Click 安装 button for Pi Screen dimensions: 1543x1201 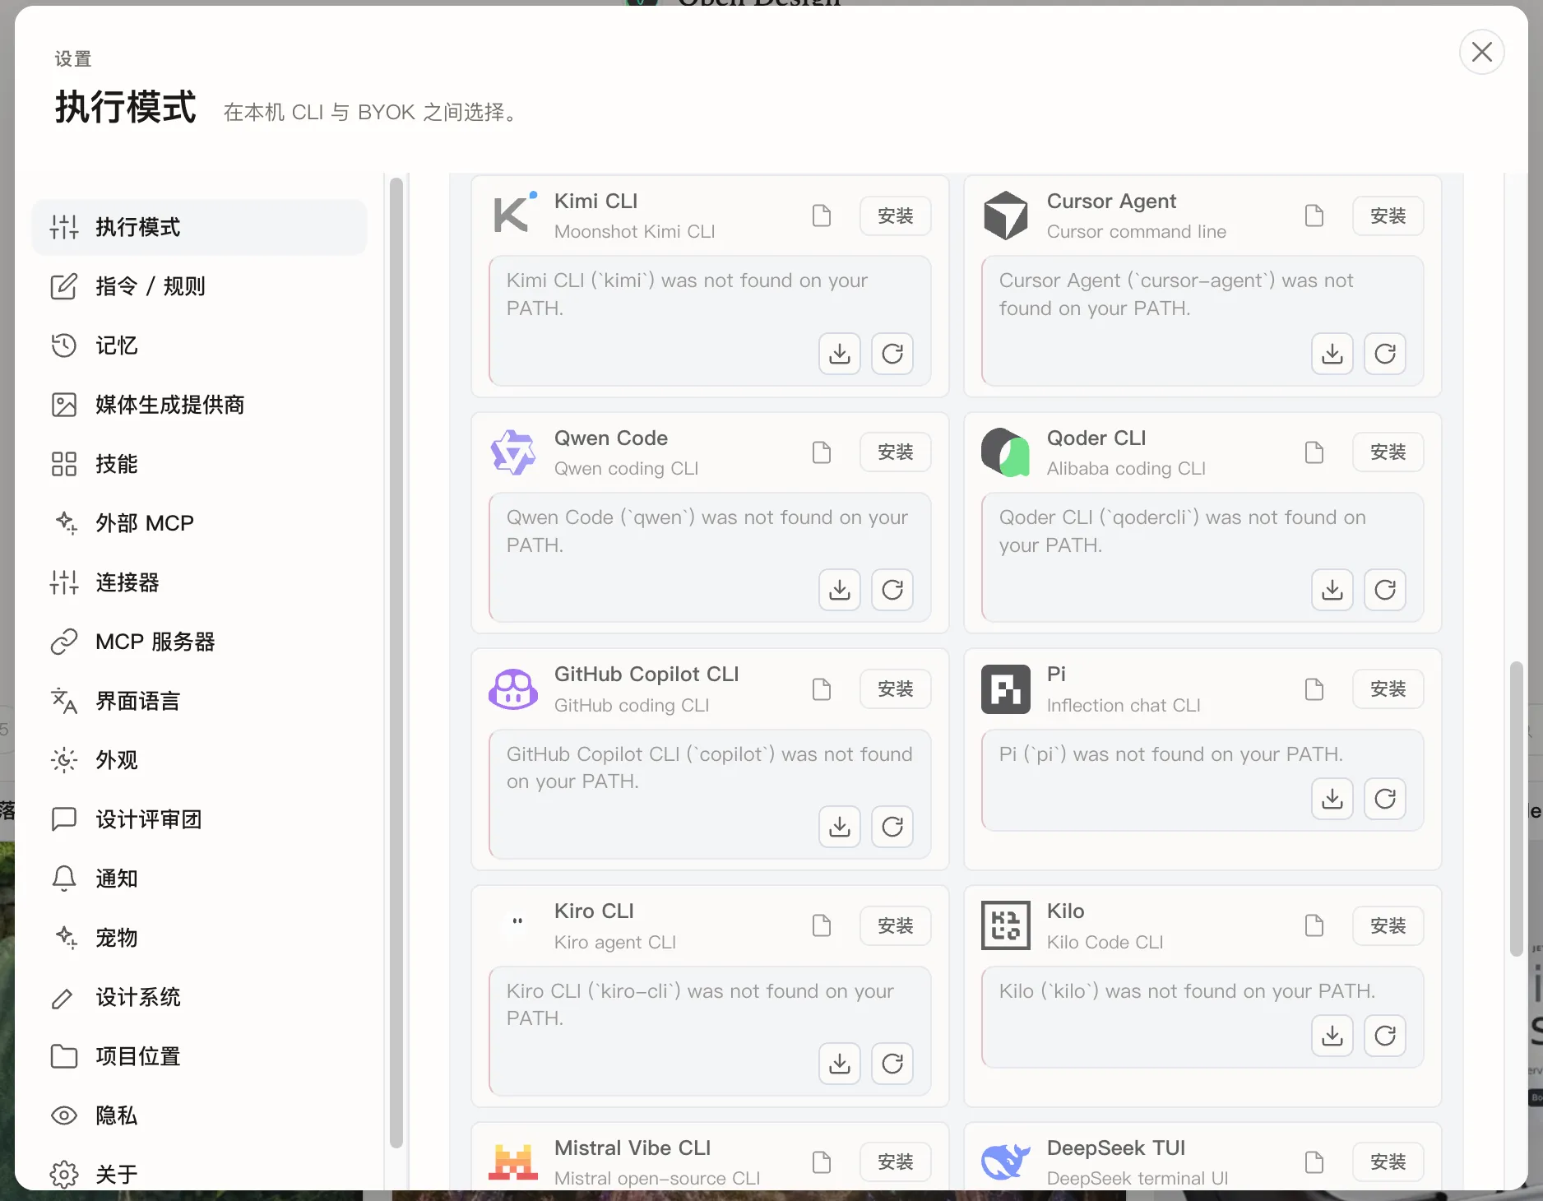[1388, 689]
